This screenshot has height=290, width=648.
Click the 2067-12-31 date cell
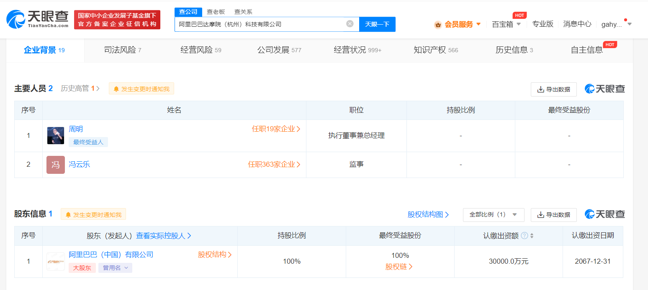pos(593,261)
